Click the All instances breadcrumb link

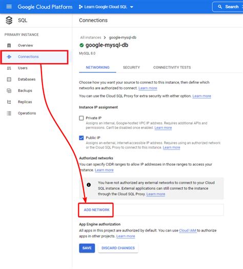pos(91,37)
